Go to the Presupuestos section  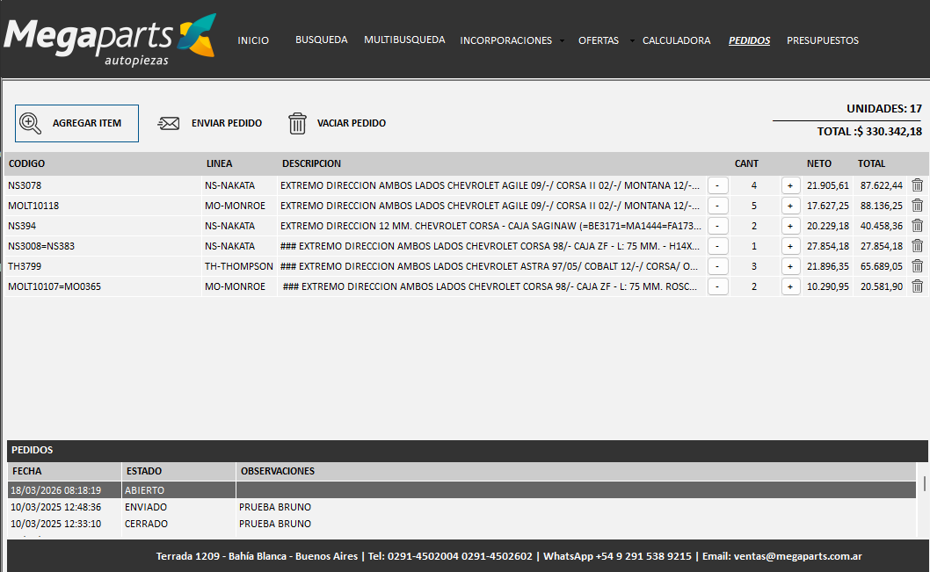[x=822, y=40]
